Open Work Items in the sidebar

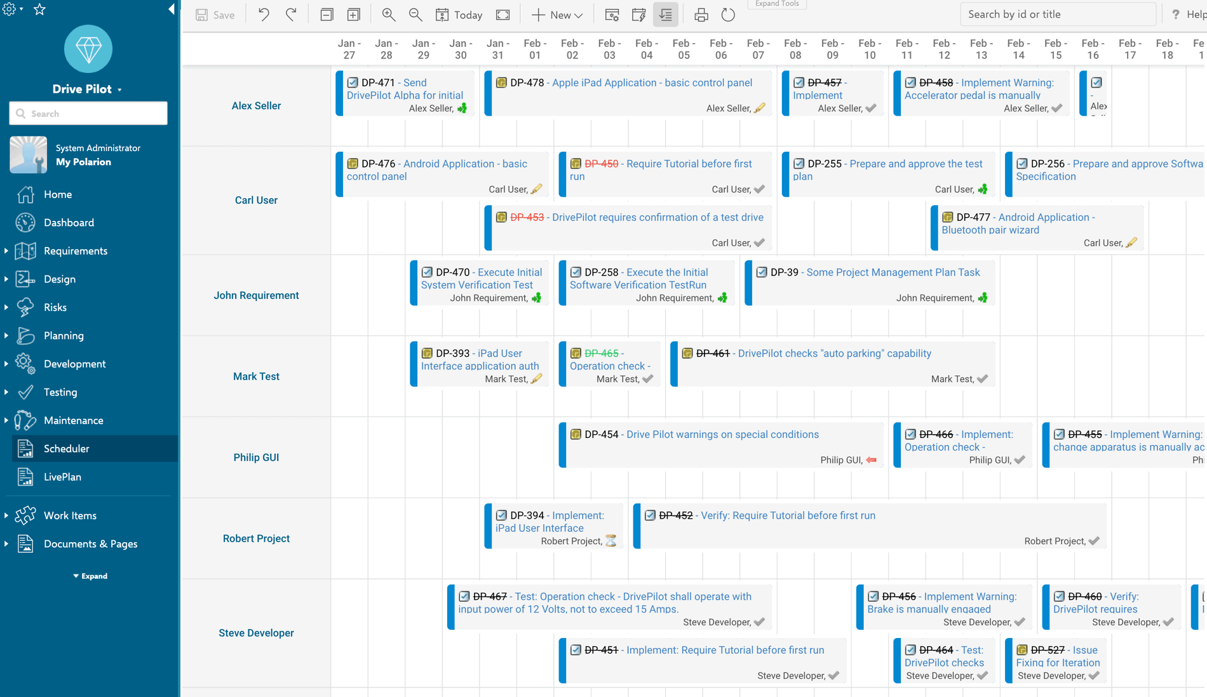click(70, 515)
